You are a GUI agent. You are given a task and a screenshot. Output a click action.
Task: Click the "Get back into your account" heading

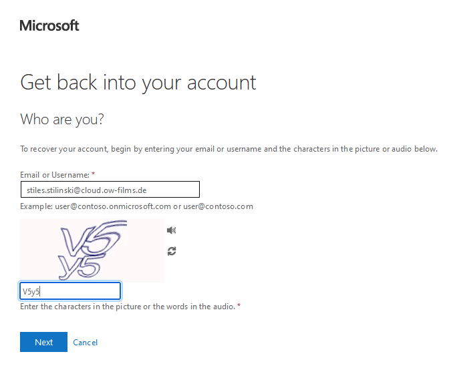pos(138,82)
